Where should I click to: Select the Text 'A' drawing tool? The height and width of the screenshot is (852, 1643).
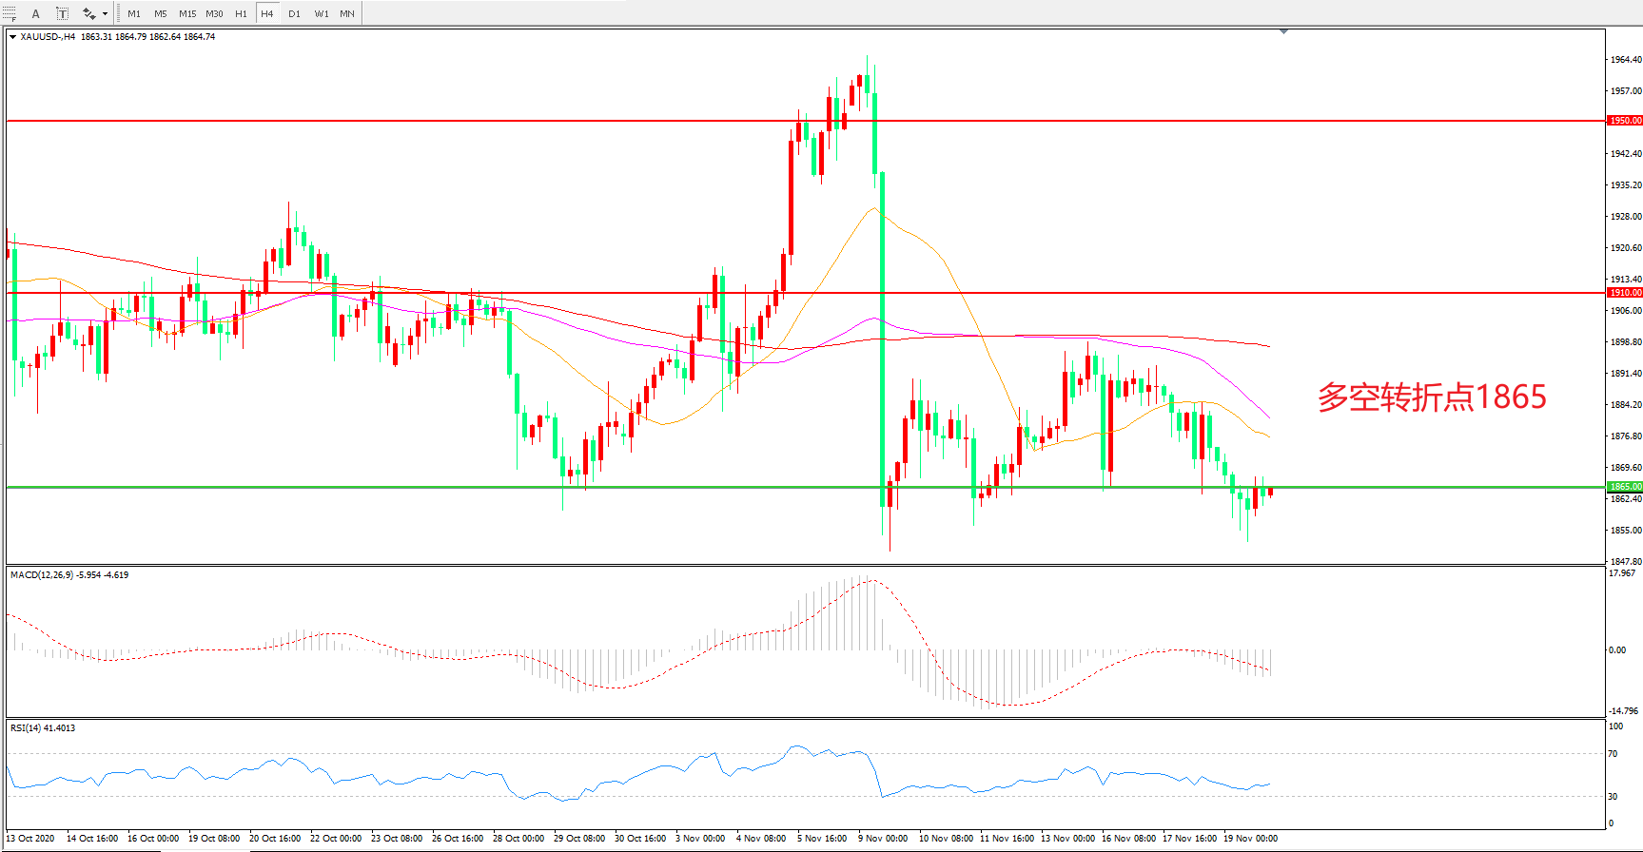point(36,13)
